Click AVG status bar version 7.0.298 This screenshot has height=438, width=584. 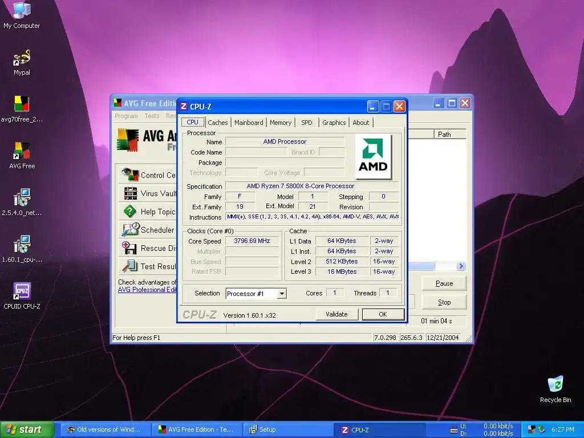pyautogui.click(x=385, y=338)
